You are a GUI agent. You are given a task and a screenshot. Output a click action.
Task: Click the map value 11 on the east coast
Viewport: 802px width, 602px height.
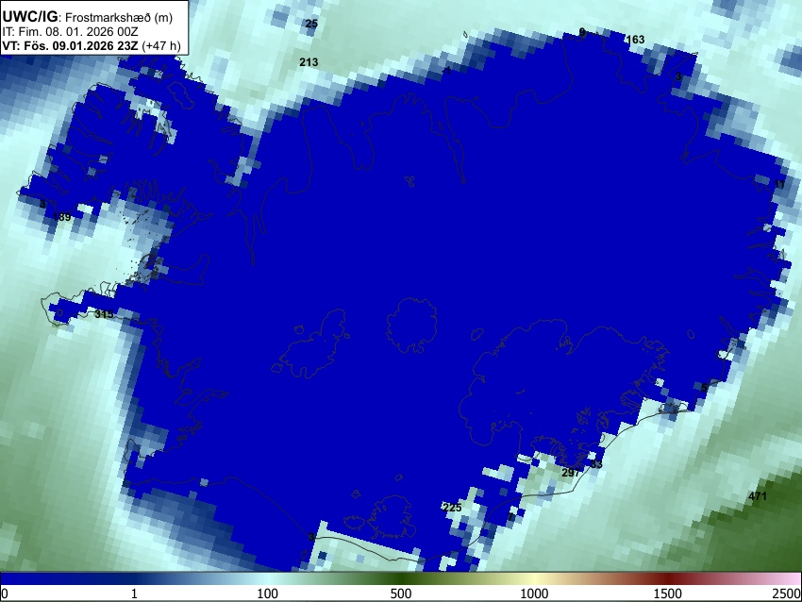tap(779, 184)
